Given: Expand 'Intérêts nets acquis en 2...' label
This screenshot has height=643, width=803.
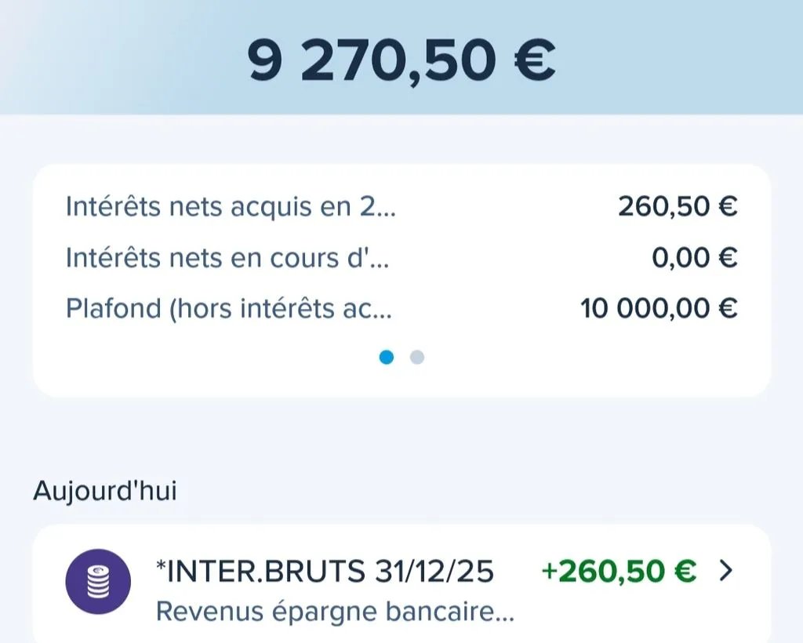Looking at the screenshot, I should click(x=231, y=207).
